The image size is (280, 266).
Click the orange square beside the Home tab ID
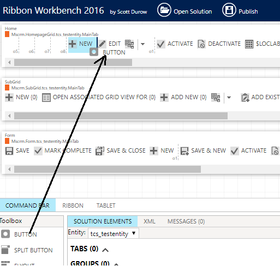point(7,34)
